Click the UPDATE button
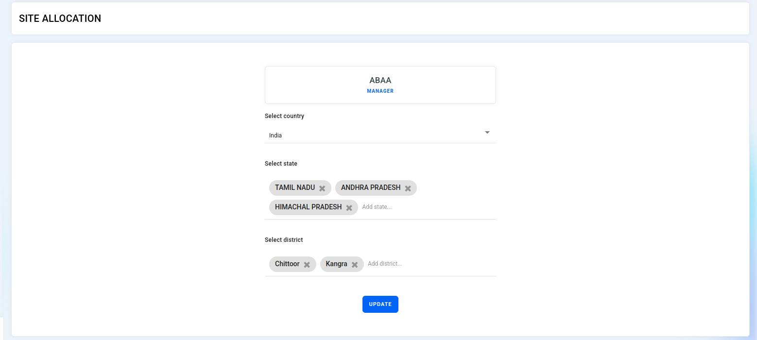Viewport: 757px width, 340px height. pyautogui.click(x=380, y=304)
